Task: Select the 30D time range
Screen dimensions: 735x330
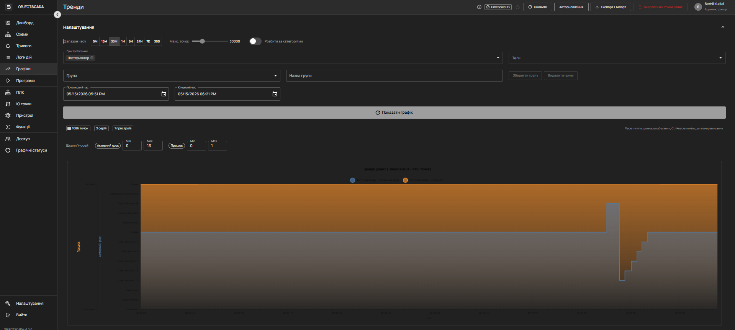Action: (x=157, y=41)
